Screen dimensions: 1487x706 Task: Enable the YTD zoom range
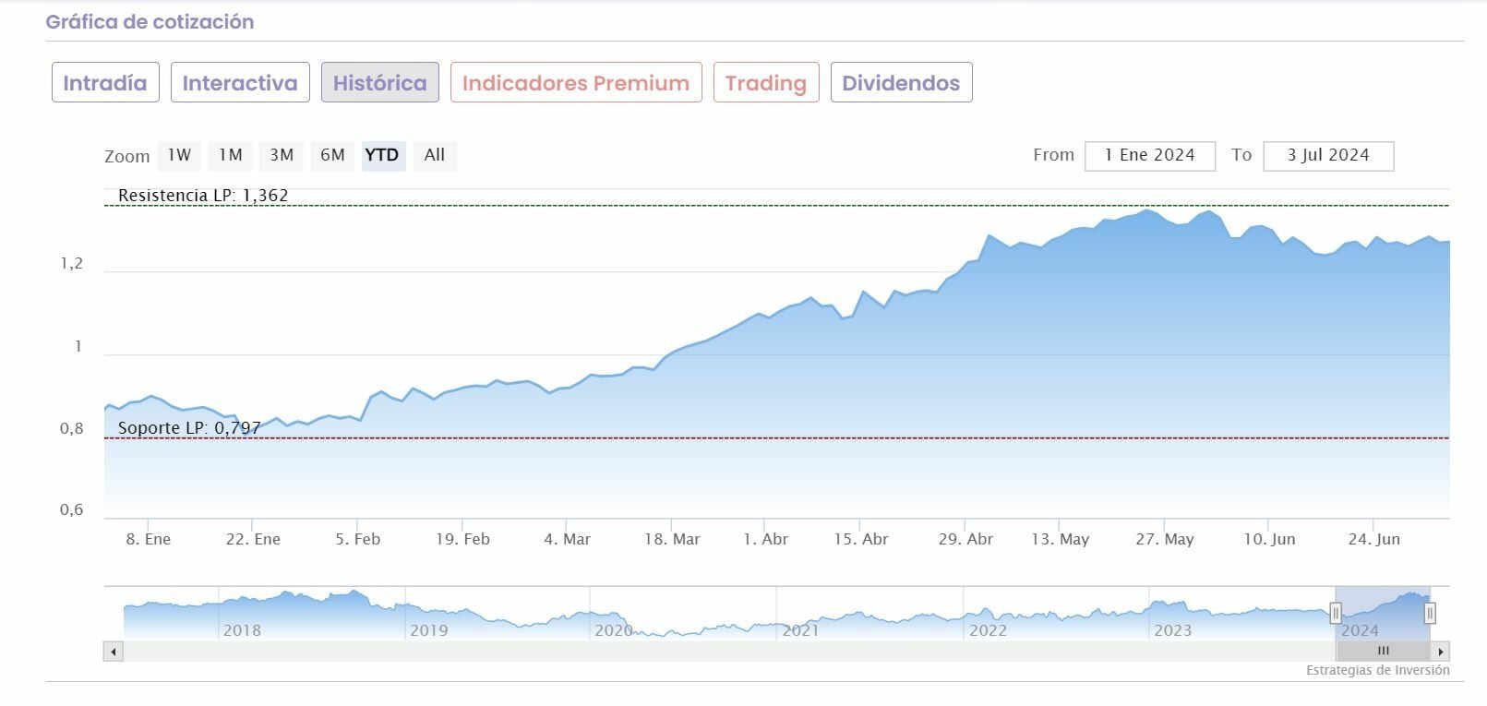point(382,155)
